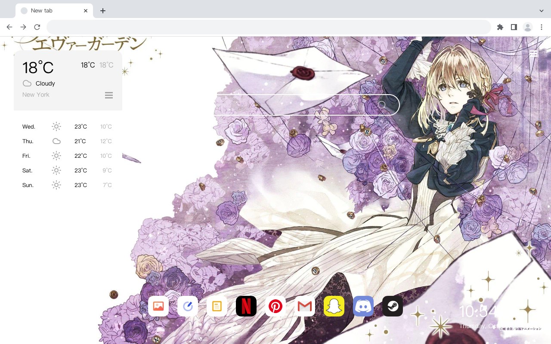Expand the tab search dropdown arrow
Viewport: 551px width, 344px height.
(x=542, y=11)
